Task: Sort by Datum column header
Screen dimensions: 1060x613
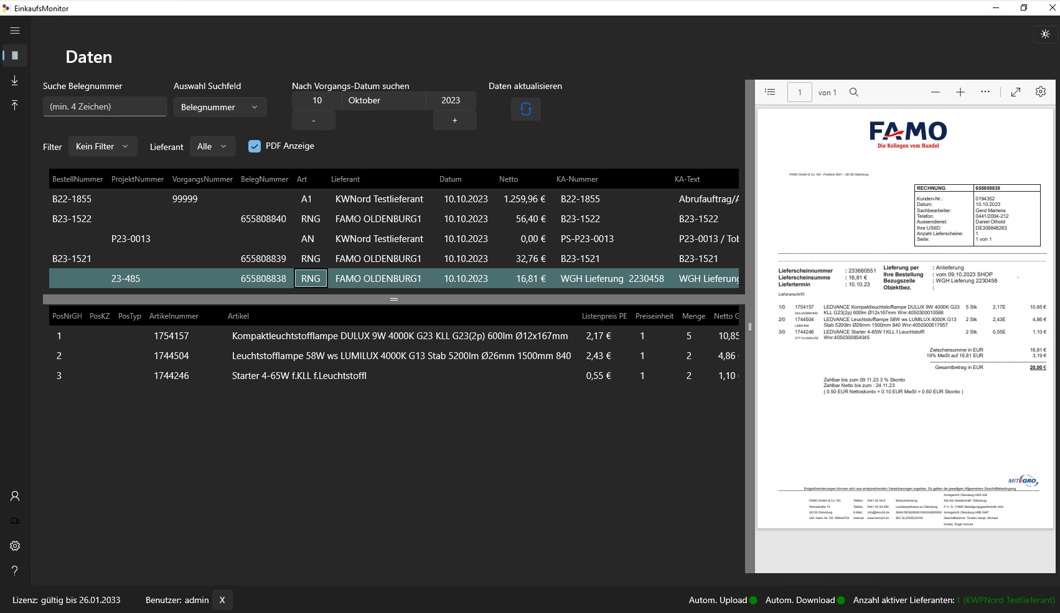Action: [451, 179]
